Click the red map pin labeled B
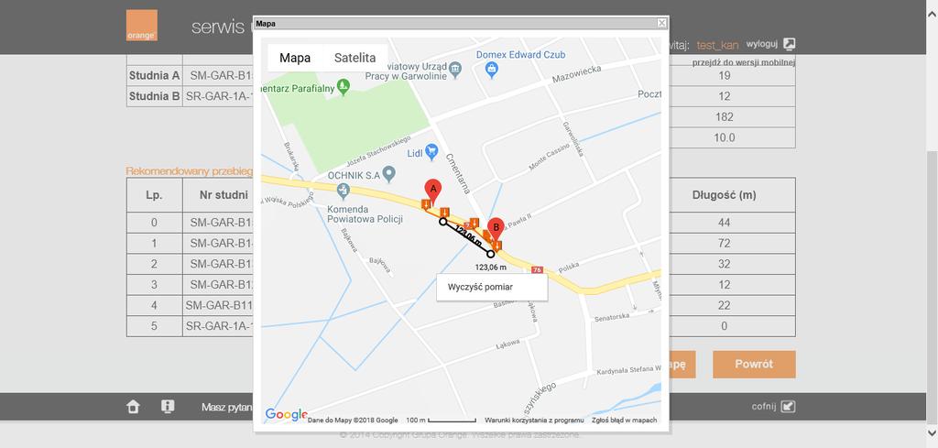This screenshot has height=448, width=938. point(496,229)
